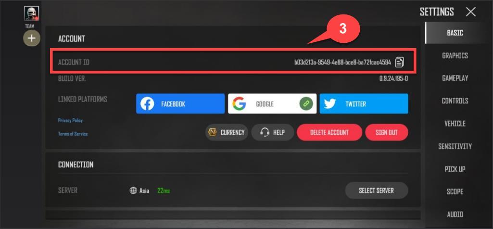
Task: Switch to the Graphics settings tab
Action: (x=455, y=56)
